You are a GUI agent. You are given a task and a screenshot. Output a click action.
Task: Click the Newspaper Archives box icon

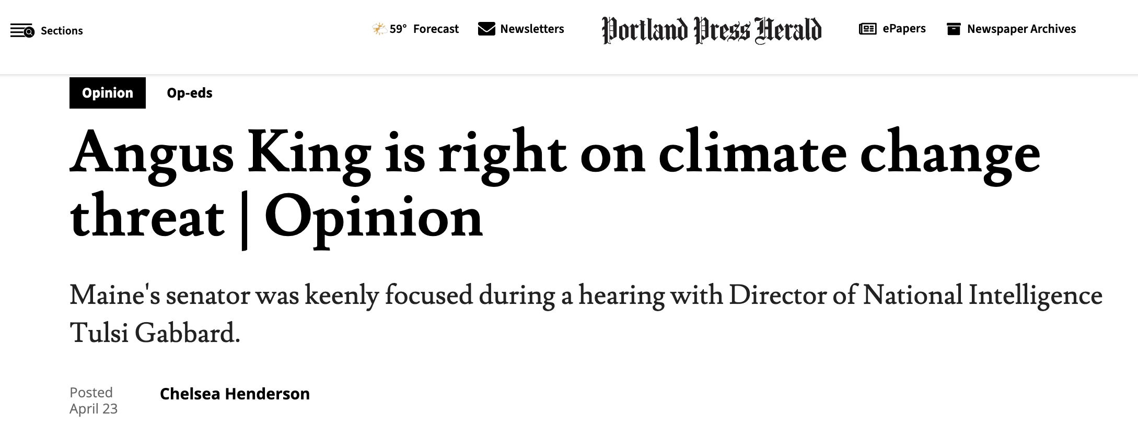click(x=954, y=29)
